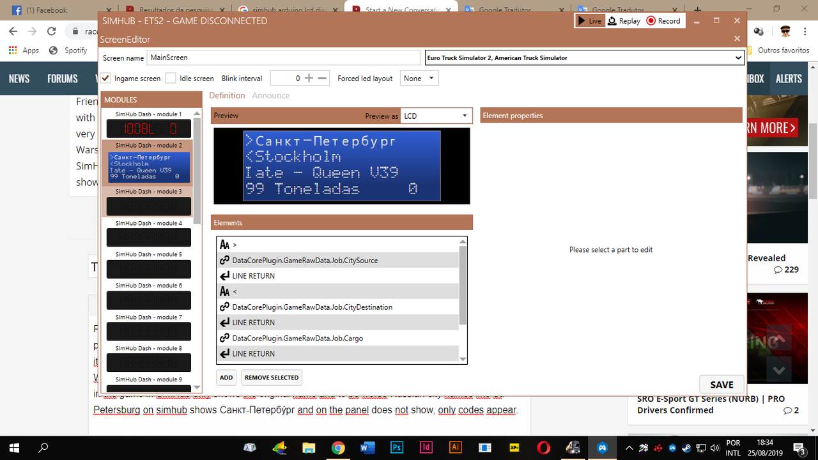Select LINE RETURN after CityDestination
The width and height of the screenshot is (818, 460).
click(x=338, y=323)
